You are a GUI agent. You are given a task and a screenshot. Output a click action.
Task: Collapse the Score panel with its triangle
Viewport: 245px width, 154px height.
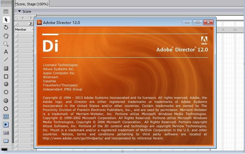point(20,11)
